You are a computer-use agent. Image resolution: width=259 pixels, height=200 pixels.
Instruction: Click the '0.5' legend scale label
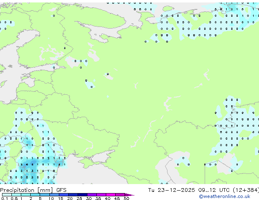click(14, 198)
